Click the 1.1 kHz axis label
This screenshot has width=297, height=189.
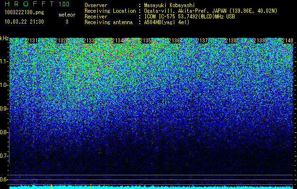click(x=4, y=61)
